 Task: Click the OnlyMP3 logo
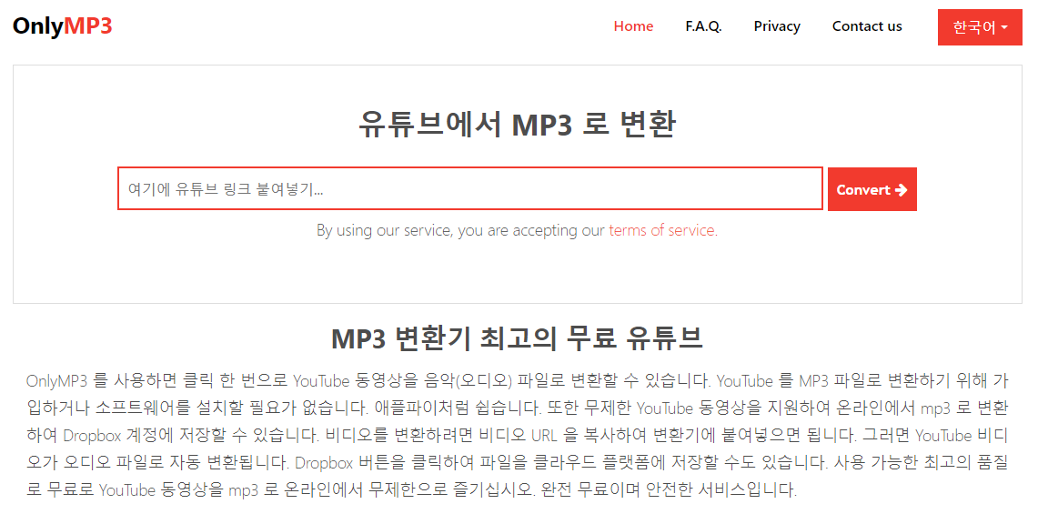click(x=62, y=26)
